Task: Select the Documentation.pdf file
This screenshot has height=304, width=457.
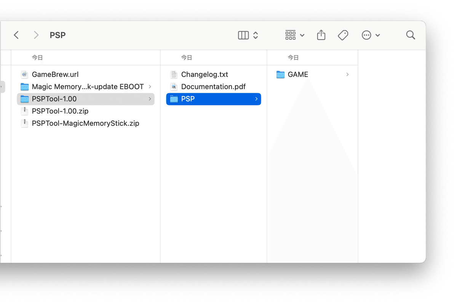Action: point(214,87)
